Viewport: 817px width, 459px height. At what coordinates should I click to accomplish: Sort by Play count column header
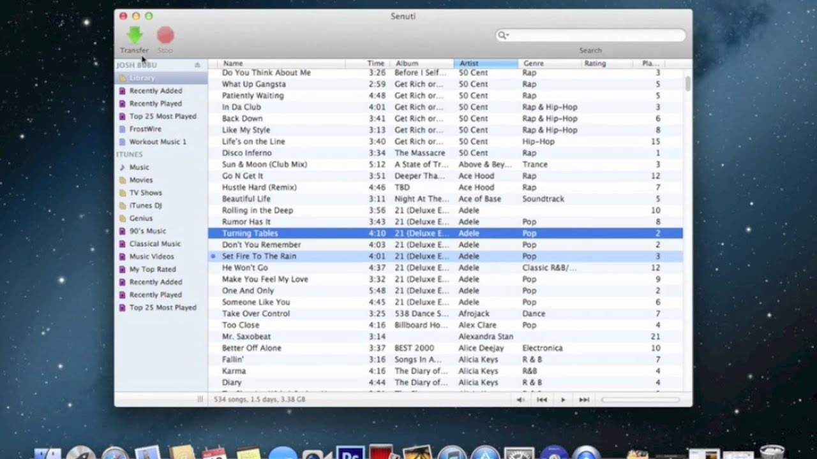click(650, 63)
